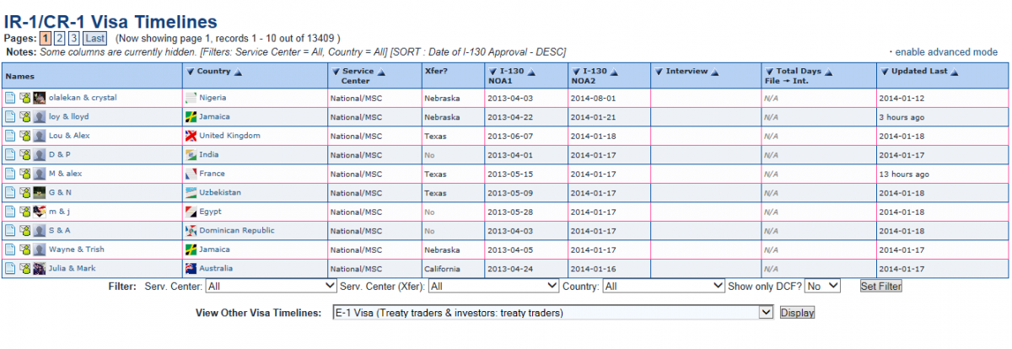Open the Egypt country link
The image size is (1012, 349).
[x=210, y=212]
